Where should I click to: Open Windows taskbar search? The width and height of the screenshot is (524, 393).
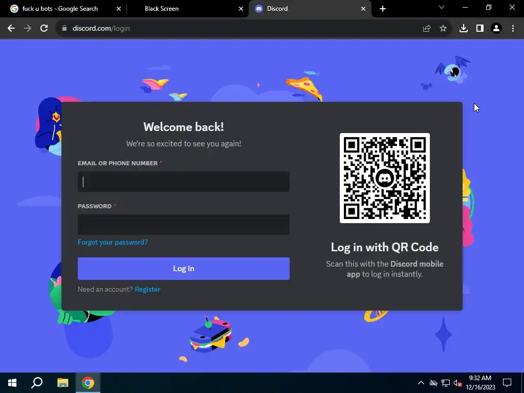pos(37,383)
